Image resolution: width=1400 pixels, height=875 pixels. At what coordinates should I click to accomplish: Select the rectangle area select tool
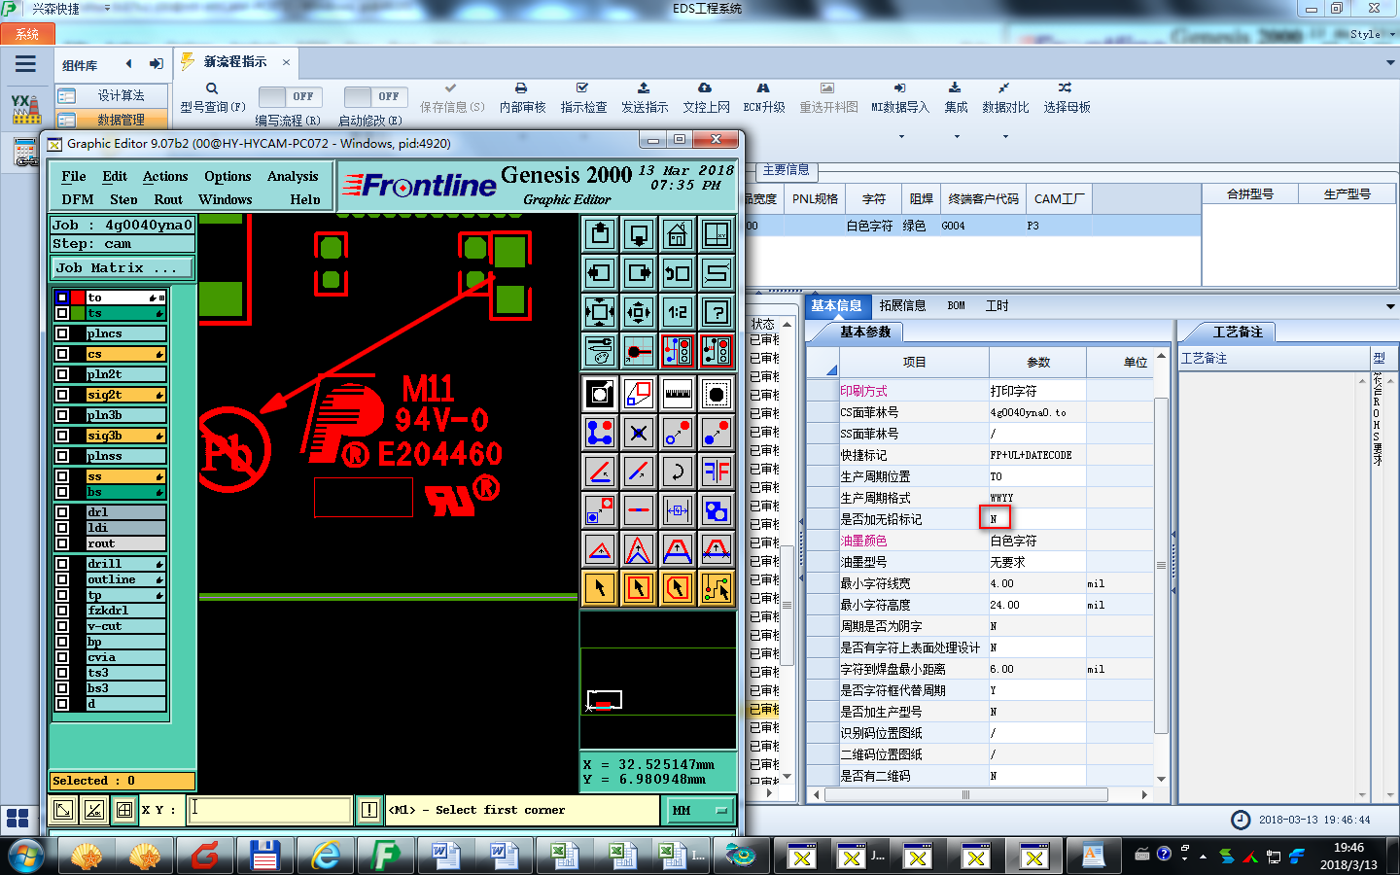(x=639, y=588)
